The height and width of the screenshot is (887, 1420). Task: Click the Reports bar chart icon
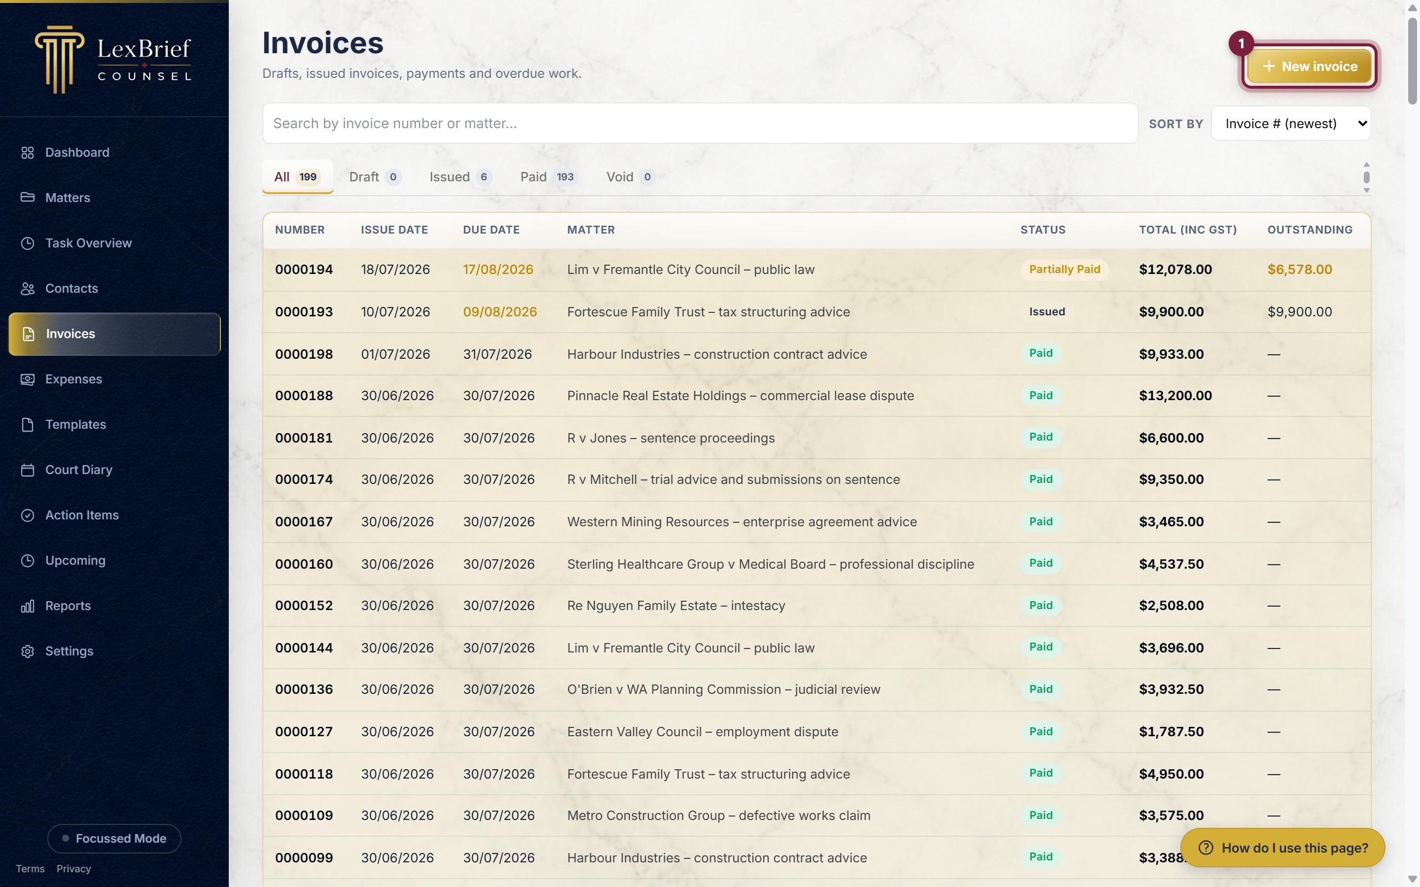click(28, 606)
